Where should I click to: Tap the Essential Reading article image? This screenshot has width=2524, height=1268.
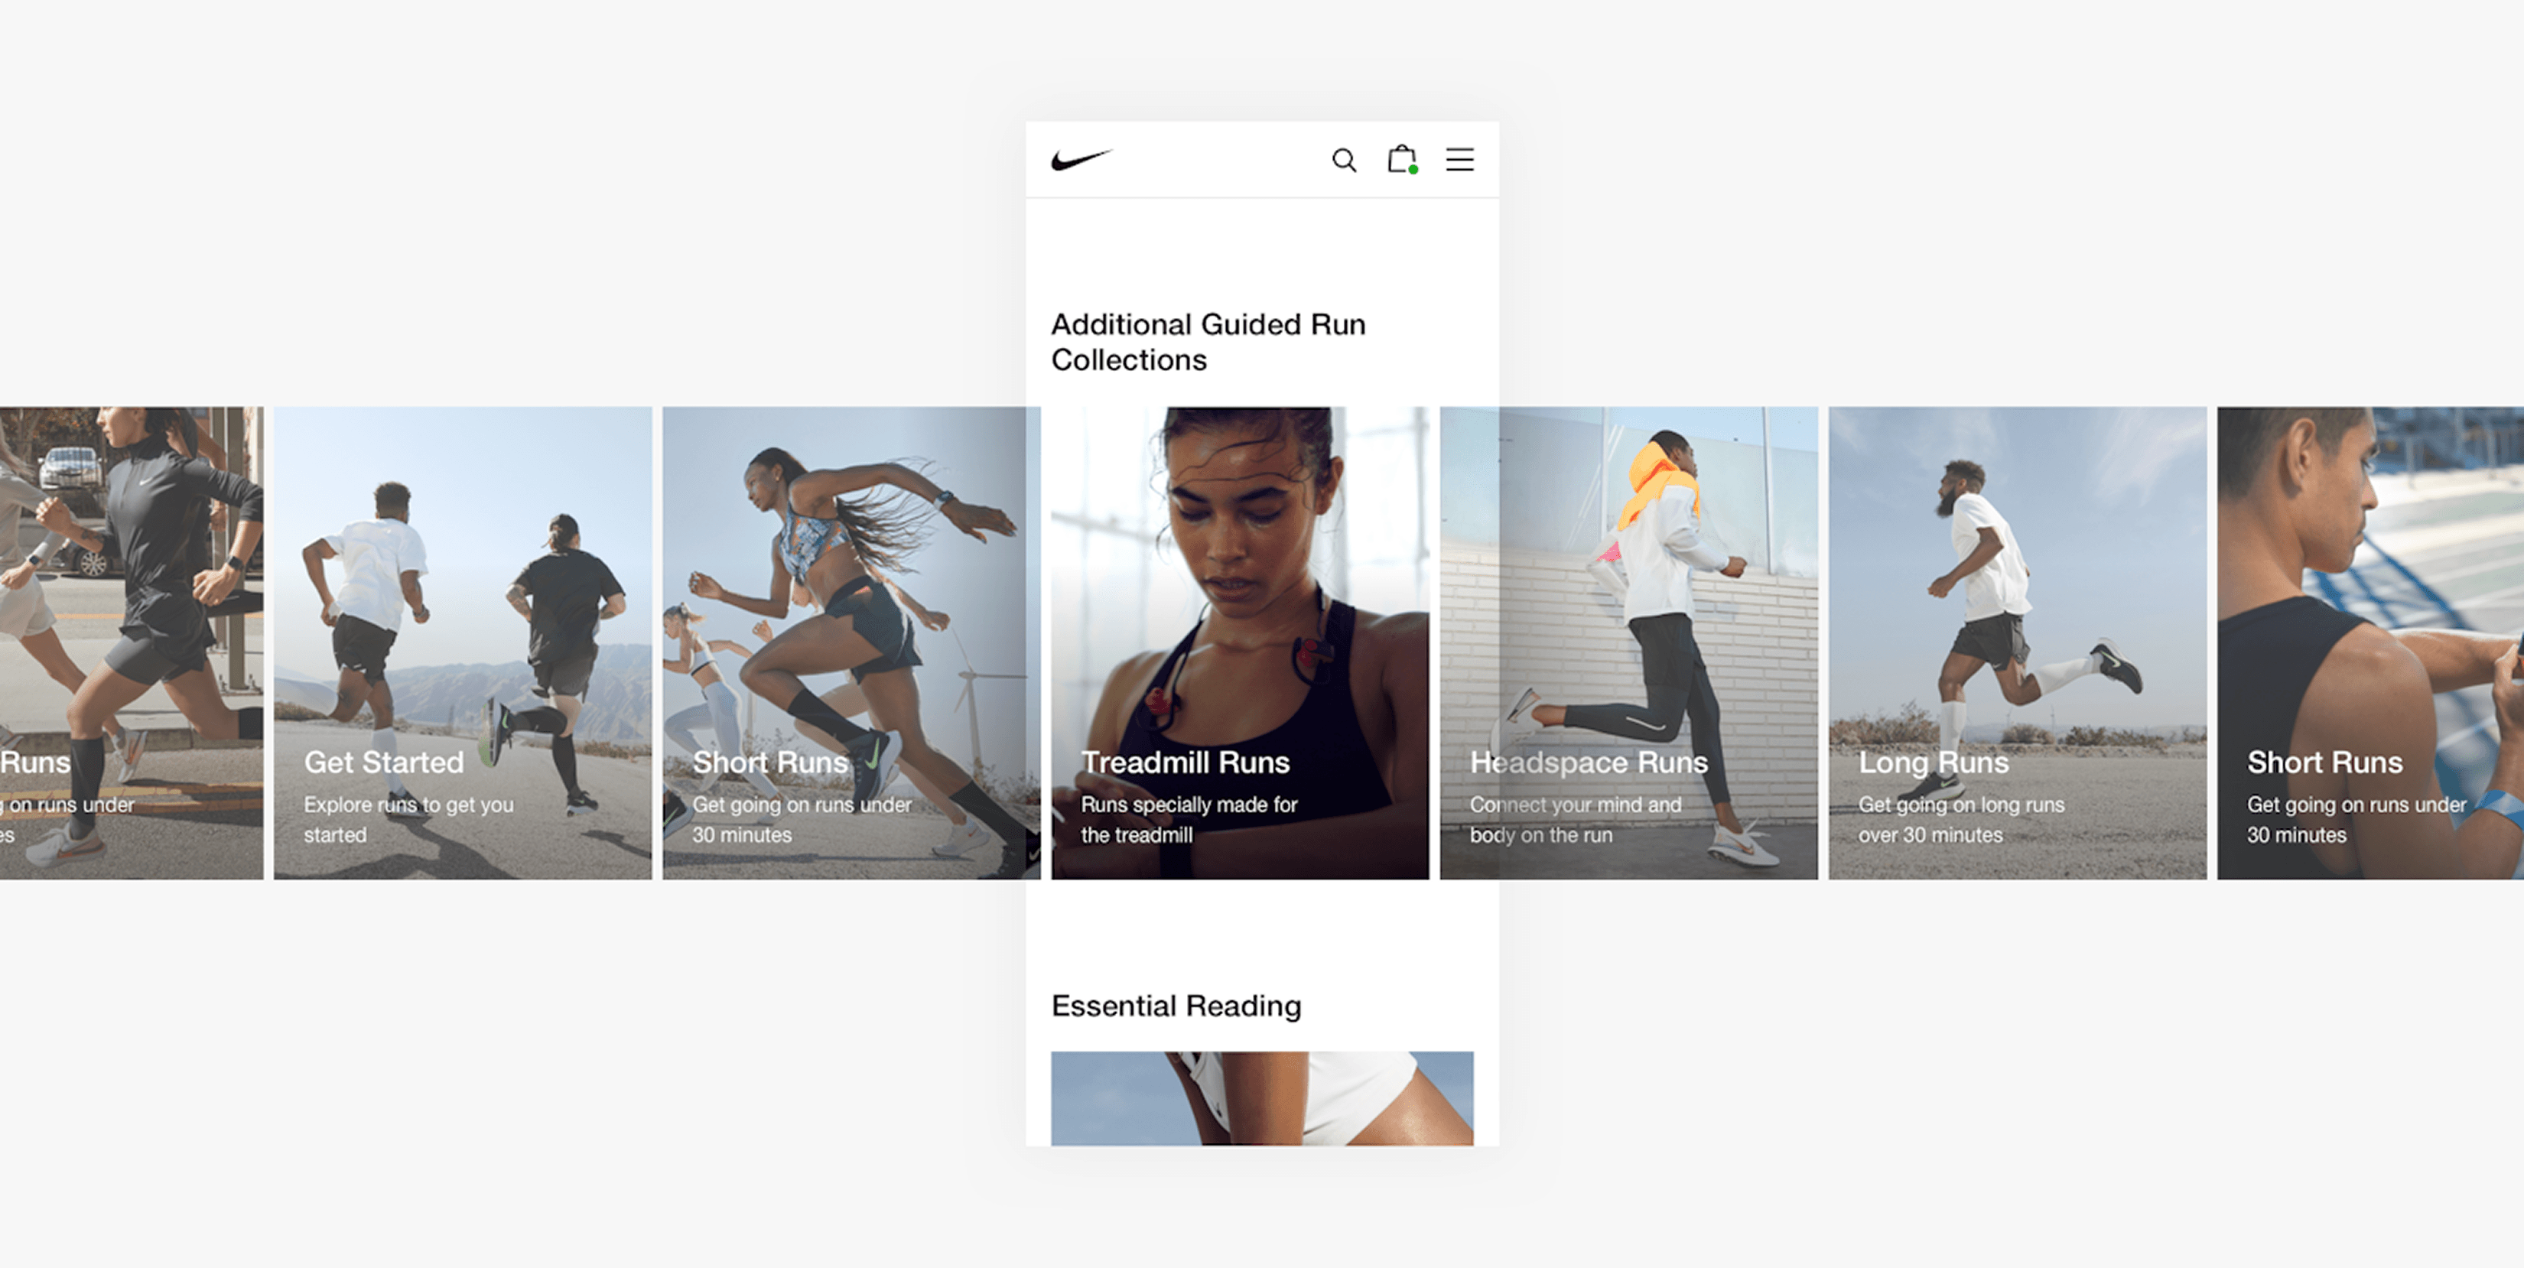tap(1261, 1097)
